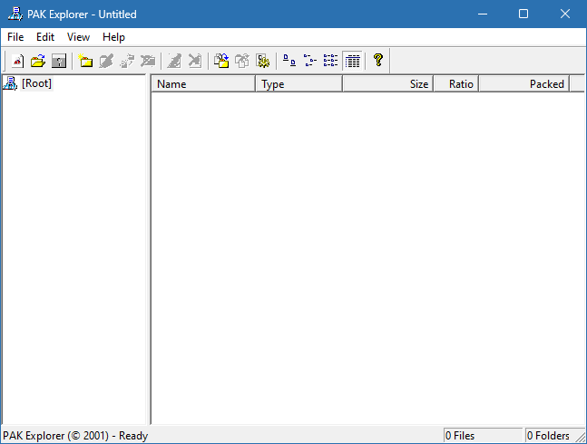
Task: Save the current PAK file
Action: 59,61
